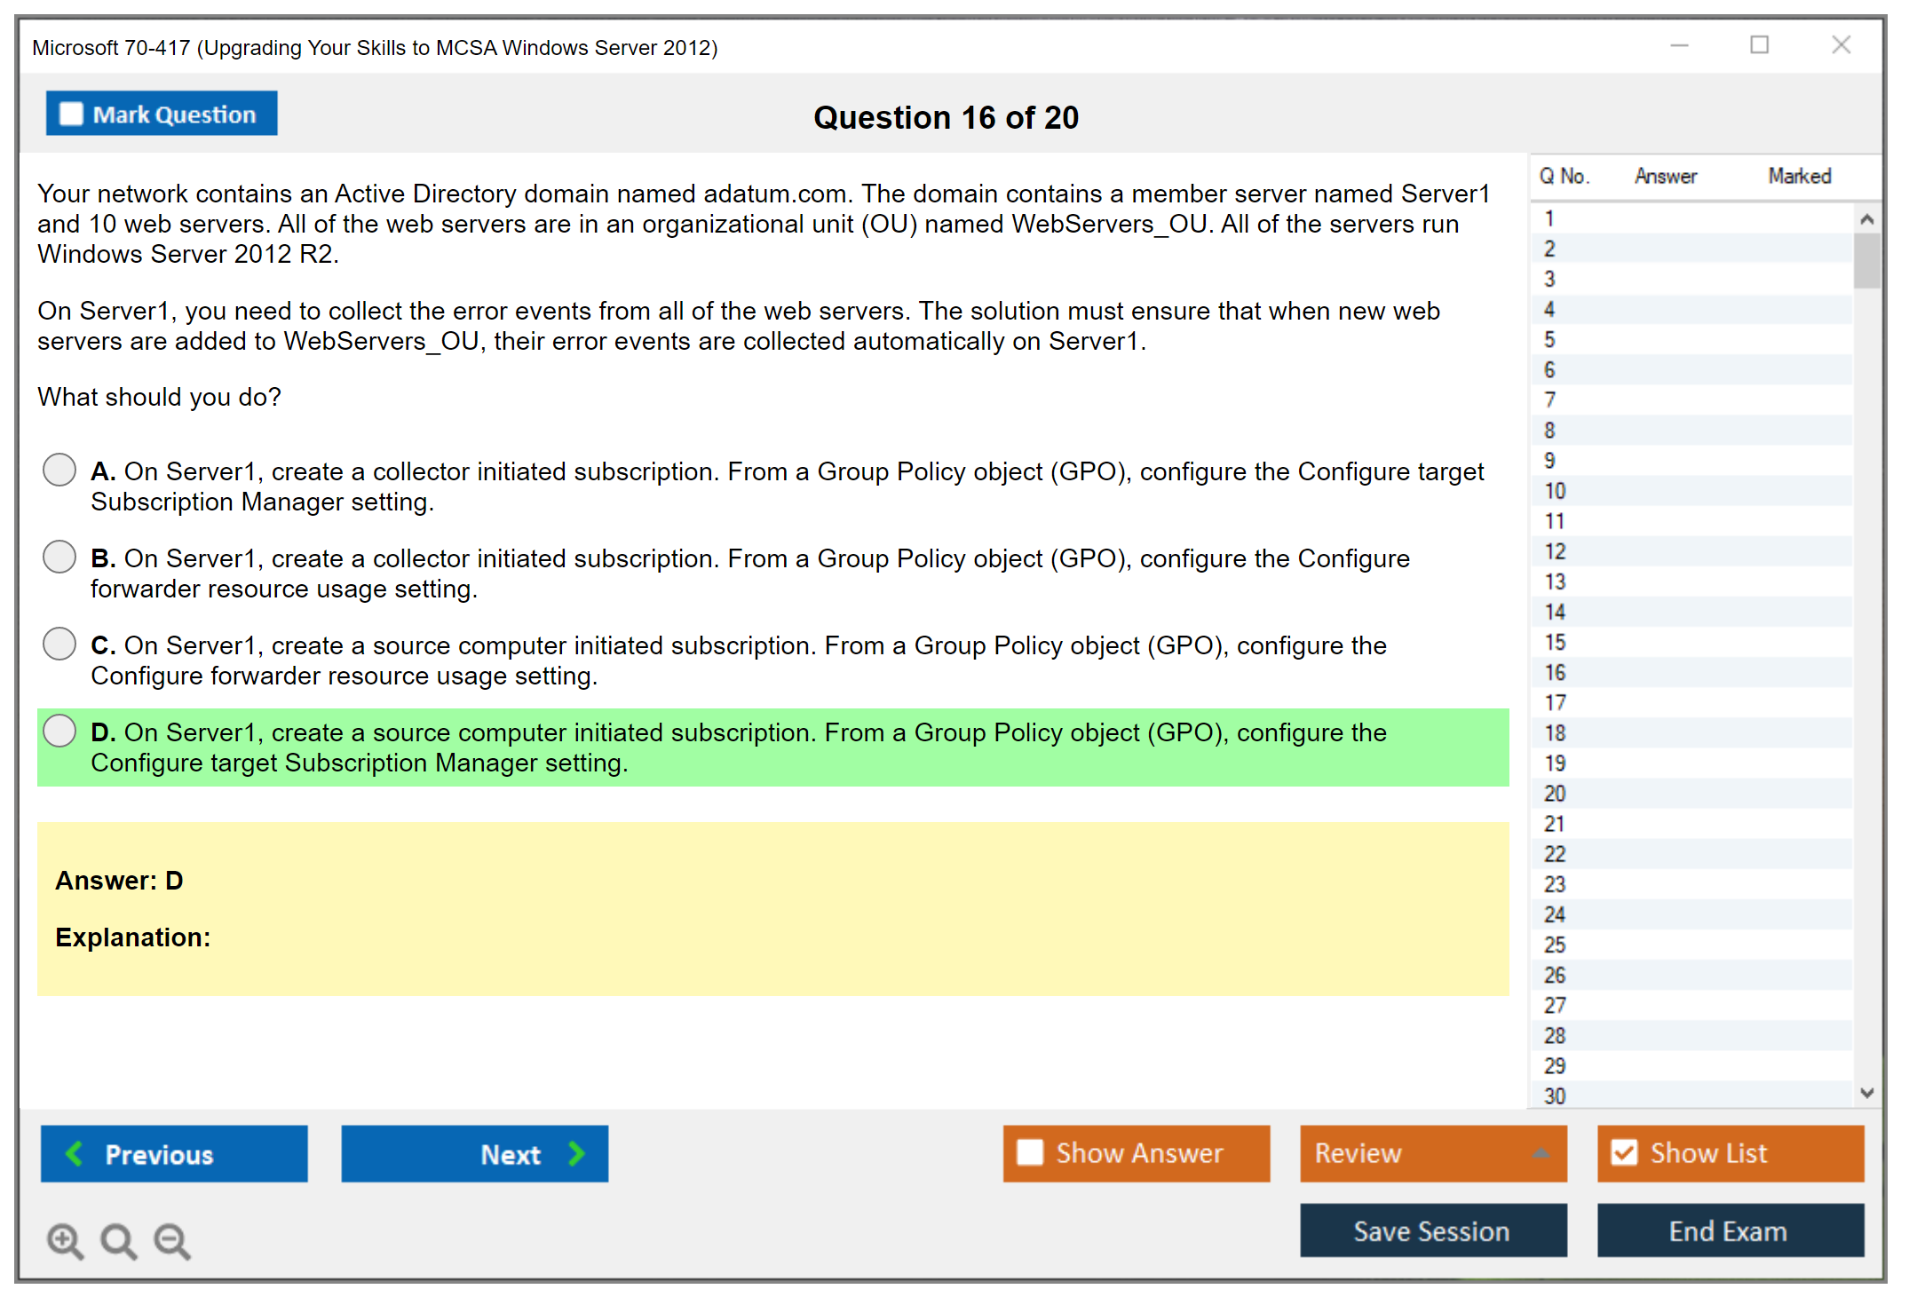Select answer option C radio button
The height and width of the screenshot is (1305, 1909).
tap(59, 644)
